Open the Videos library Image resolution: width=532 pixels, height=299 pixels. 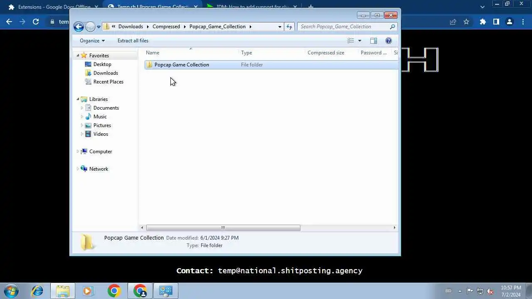(x=101, y=134)
